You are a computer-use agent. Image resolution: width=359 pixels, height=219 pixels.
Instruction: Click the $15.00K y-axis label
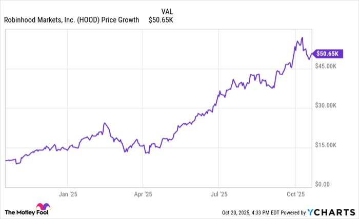pos(326,145)
